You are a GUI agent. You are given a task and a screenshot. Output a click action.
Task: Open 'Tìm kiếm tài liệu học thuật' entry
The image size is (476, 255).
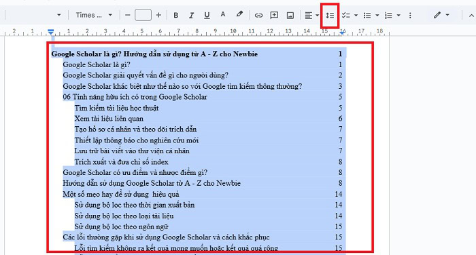116,108
